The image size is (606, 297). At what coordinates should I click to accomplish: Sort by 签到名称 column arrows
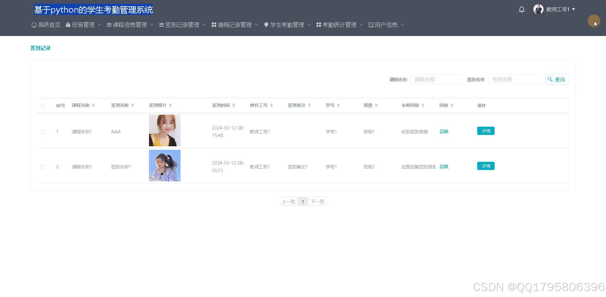133,106
